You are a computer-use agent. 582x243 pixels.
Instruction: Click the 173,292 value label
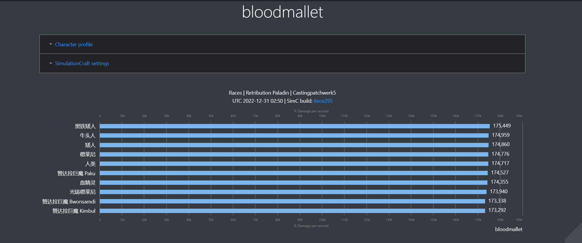[497, 210]
